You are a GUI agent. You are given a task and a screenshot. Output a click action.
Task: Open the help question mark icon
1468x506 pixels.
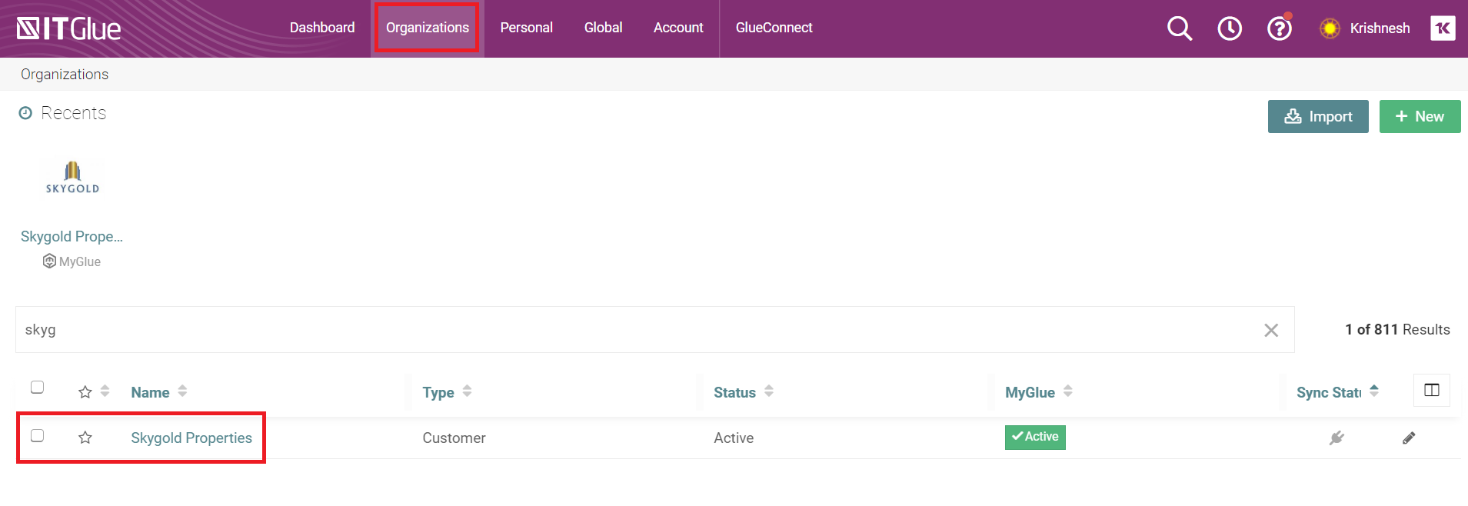pyautogui.click(x=1279, y=29)
